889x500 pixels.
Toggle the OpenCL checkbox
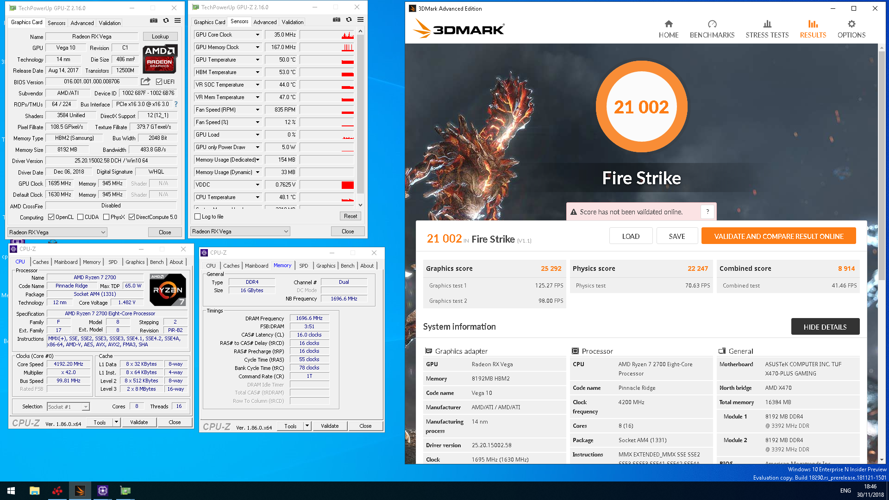[x=51, y=217]
